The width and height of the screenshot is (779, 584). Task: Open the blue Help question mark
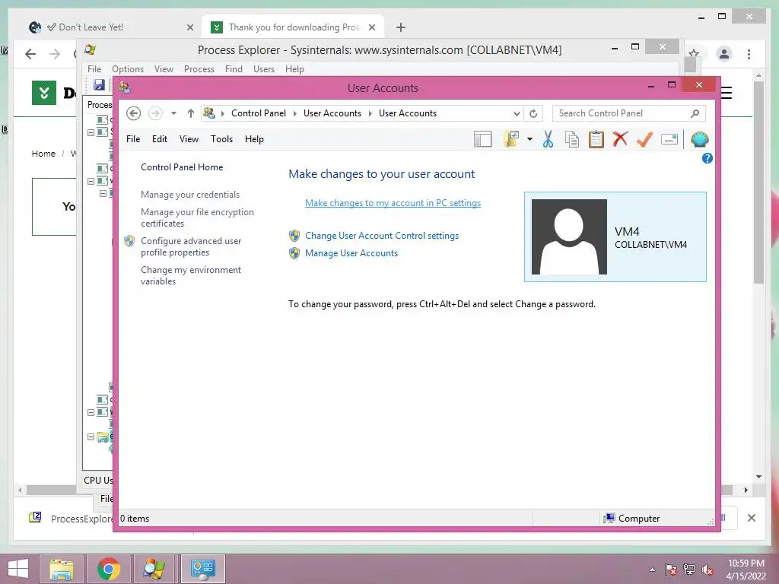coord(707,158)
